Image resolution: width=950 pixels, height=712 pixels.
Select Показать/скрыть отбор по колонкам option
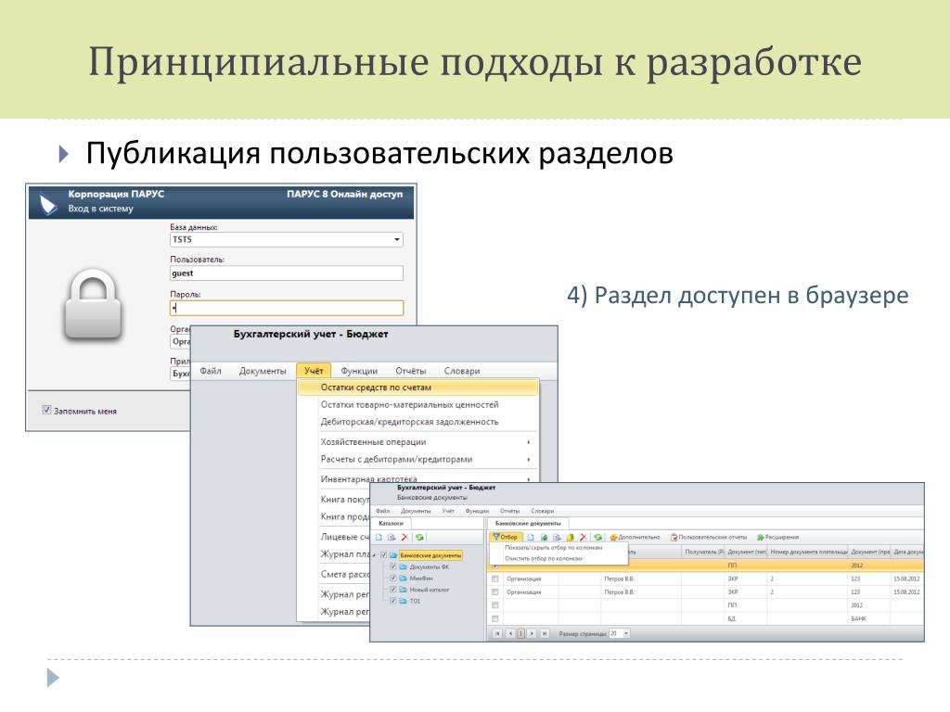point(554,547)
